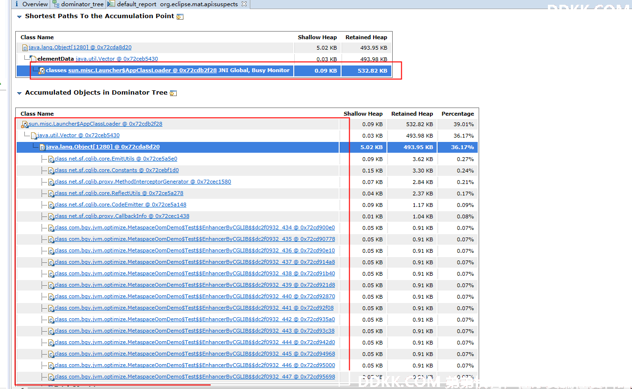Click class icon for EnhancerByCGLIB _439 row
The height and width of the screenshot is (389, 632).
point(51,285)
